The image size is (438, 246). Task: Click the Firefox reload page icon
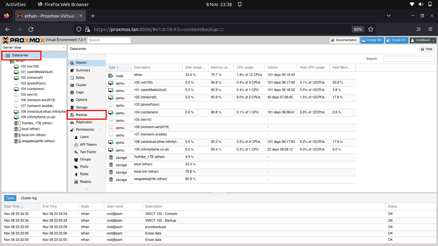coord(31,29)
